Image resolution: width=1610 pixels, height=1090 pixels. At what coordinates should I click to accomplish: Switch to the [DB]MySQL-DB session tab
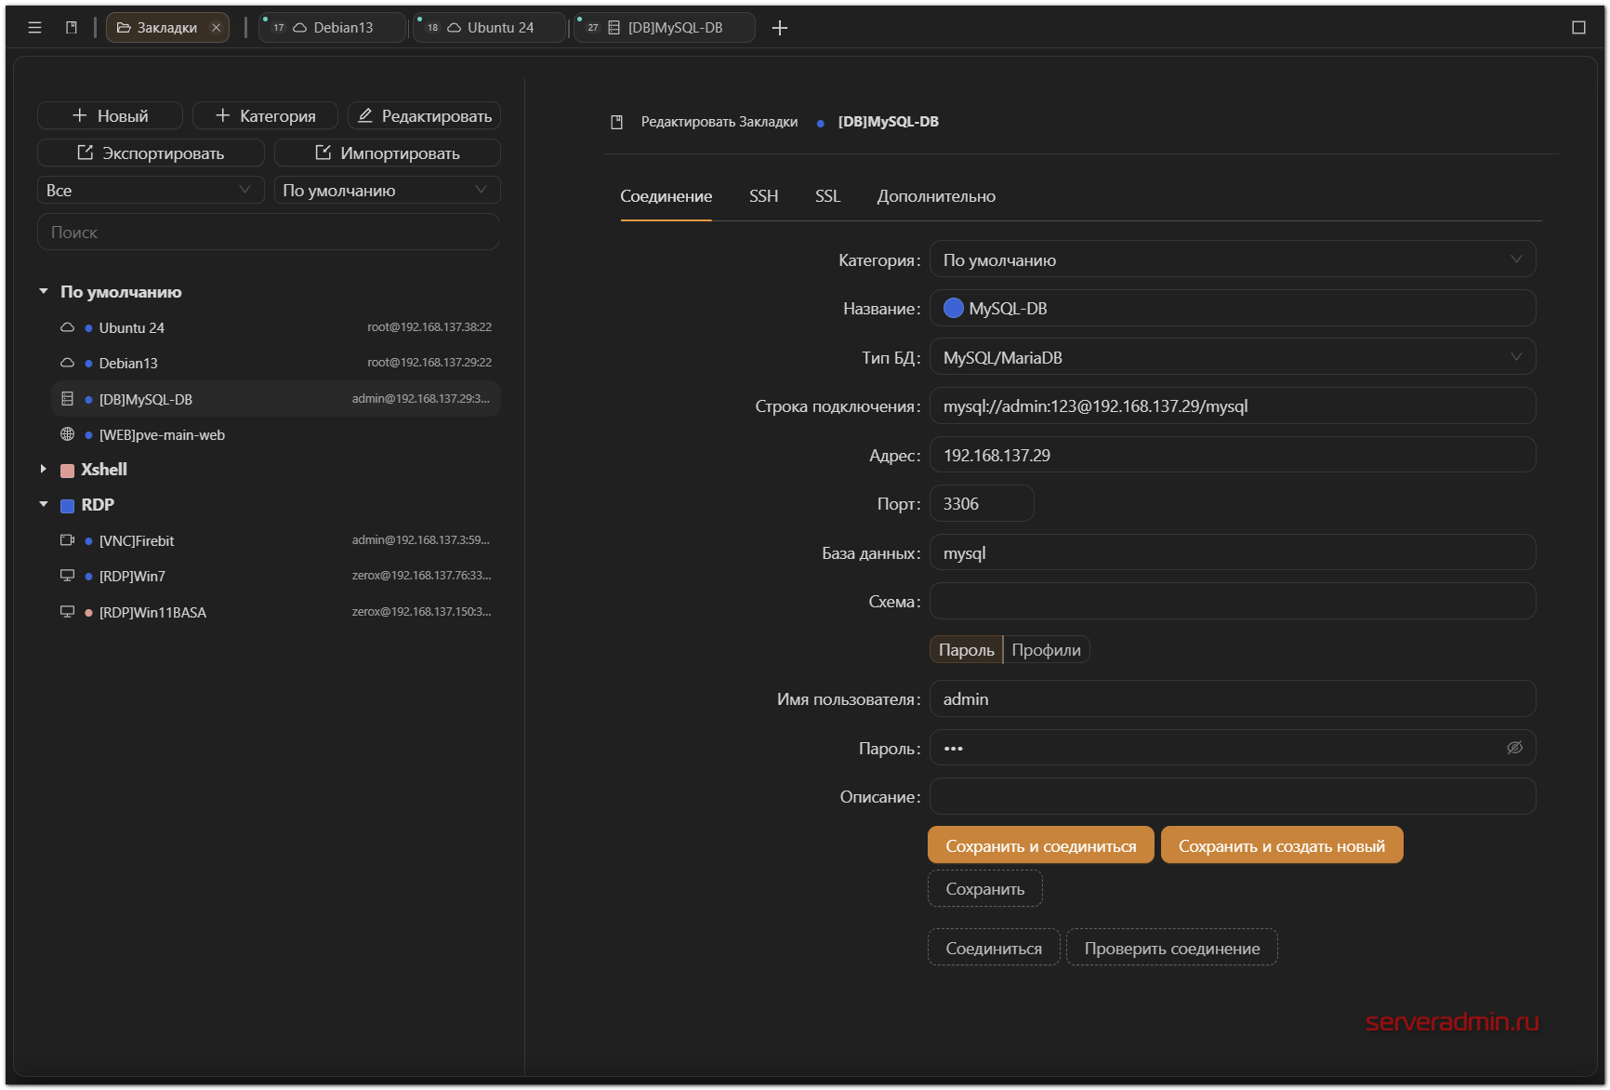pos(664,28)
